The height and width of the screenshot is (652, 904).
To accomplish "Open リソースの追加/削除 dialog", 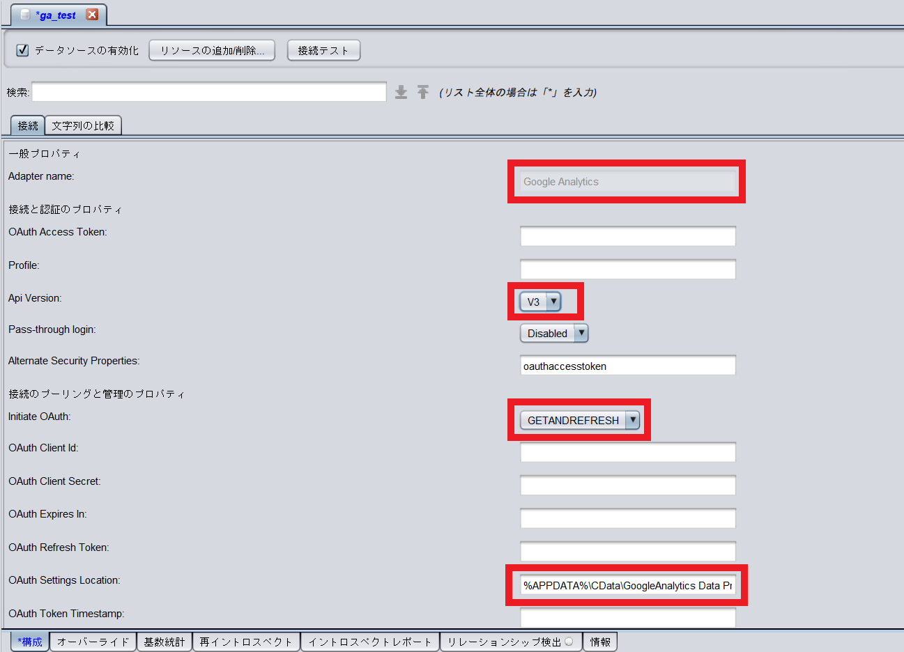I will (212, 50).
